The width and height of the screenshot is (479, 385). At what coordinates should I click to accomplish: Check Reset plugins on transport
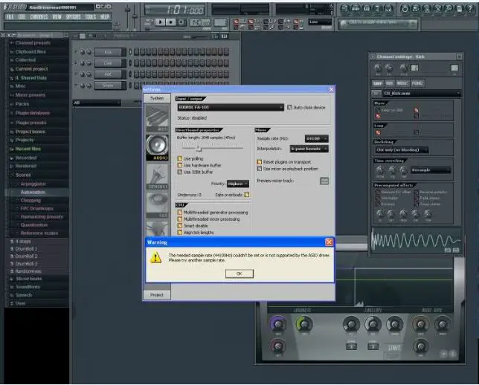[x=259, y=161]
